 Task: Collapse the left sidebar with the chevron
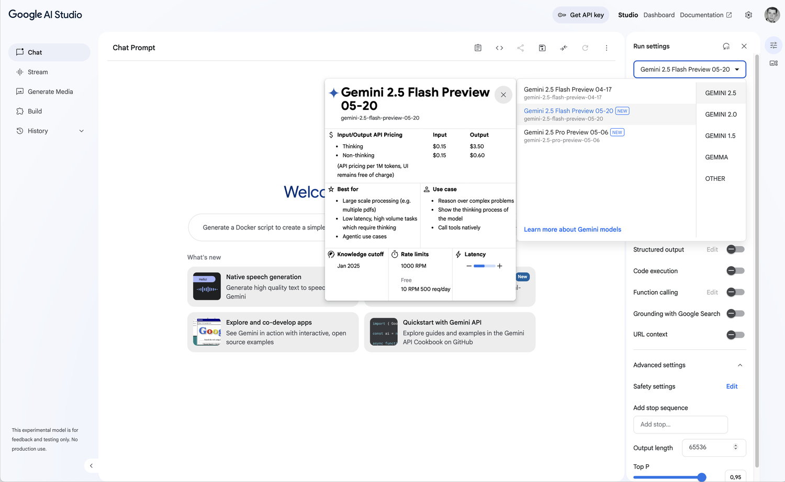(x=91, y=466)
